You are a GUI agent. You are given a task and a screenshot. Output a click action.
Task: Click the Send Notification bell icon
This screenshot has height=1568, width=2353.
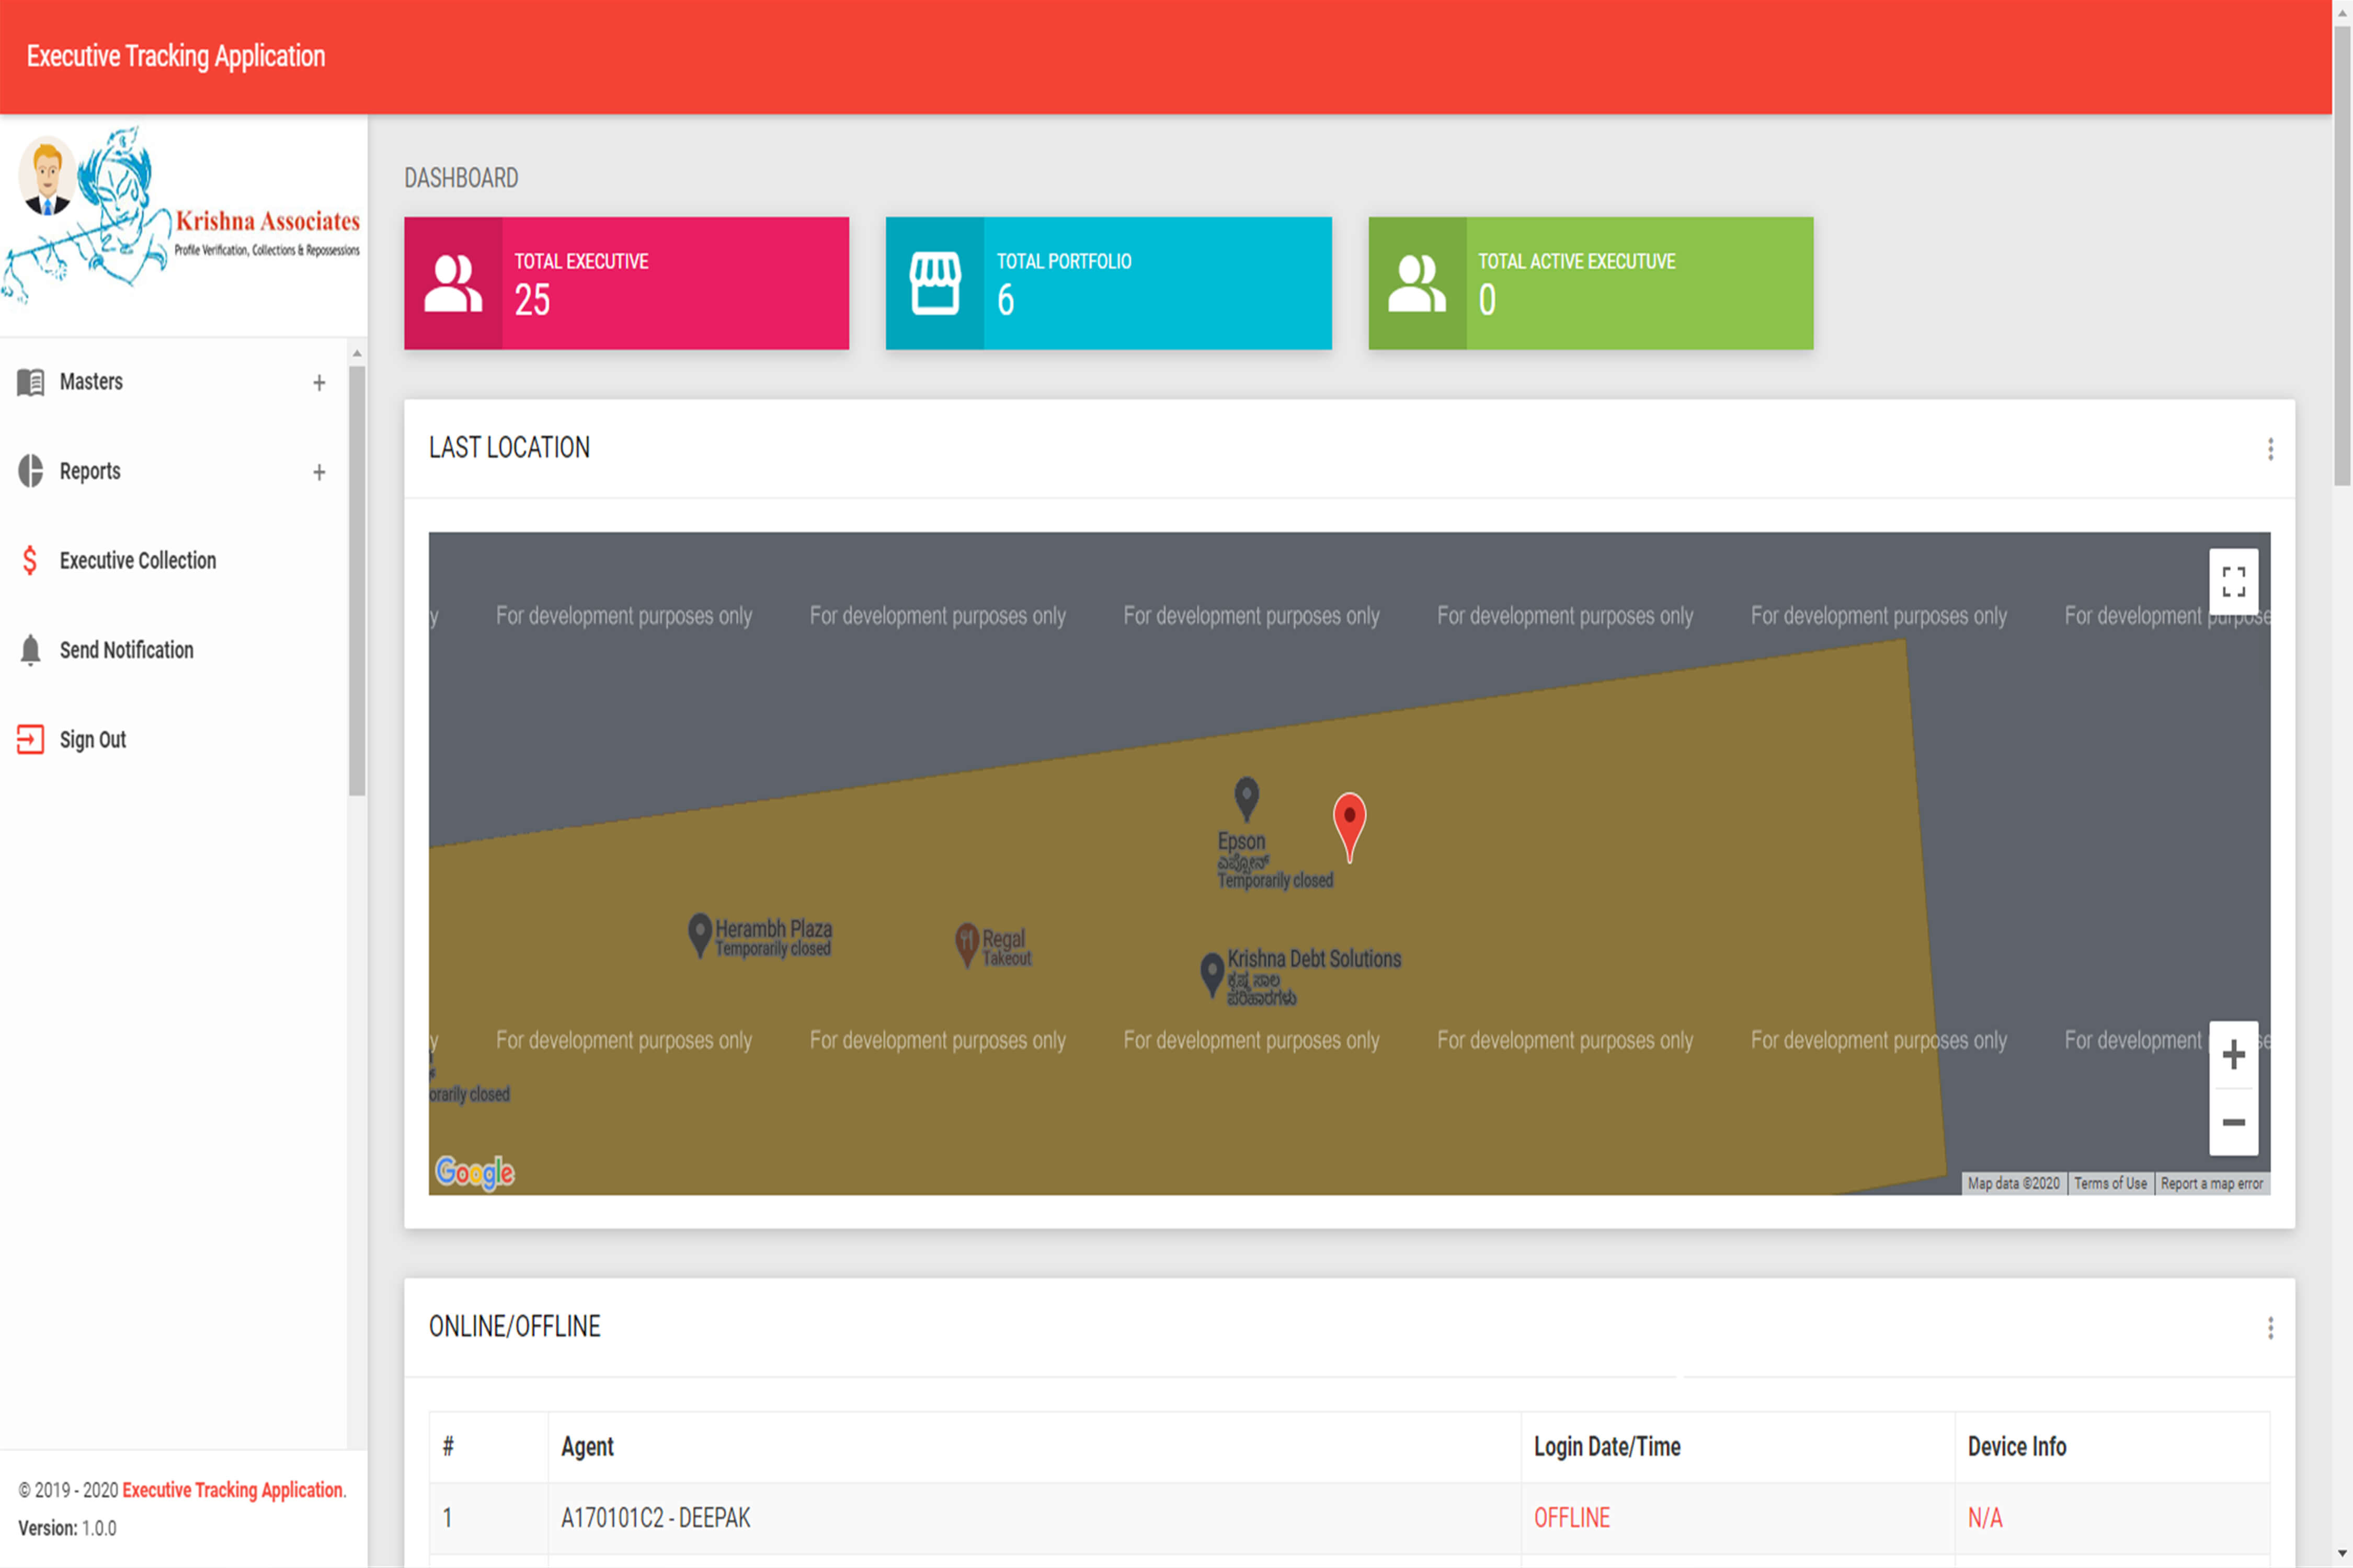30,650
